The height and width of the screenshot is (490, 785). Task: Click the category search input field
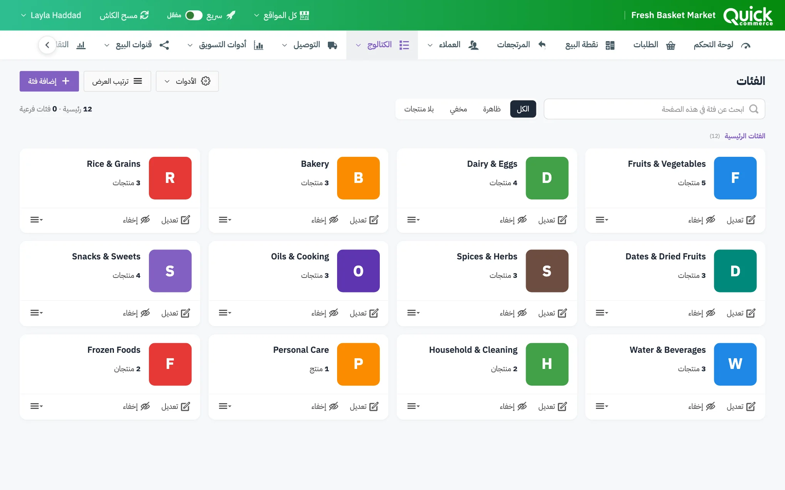coord(654,109)
